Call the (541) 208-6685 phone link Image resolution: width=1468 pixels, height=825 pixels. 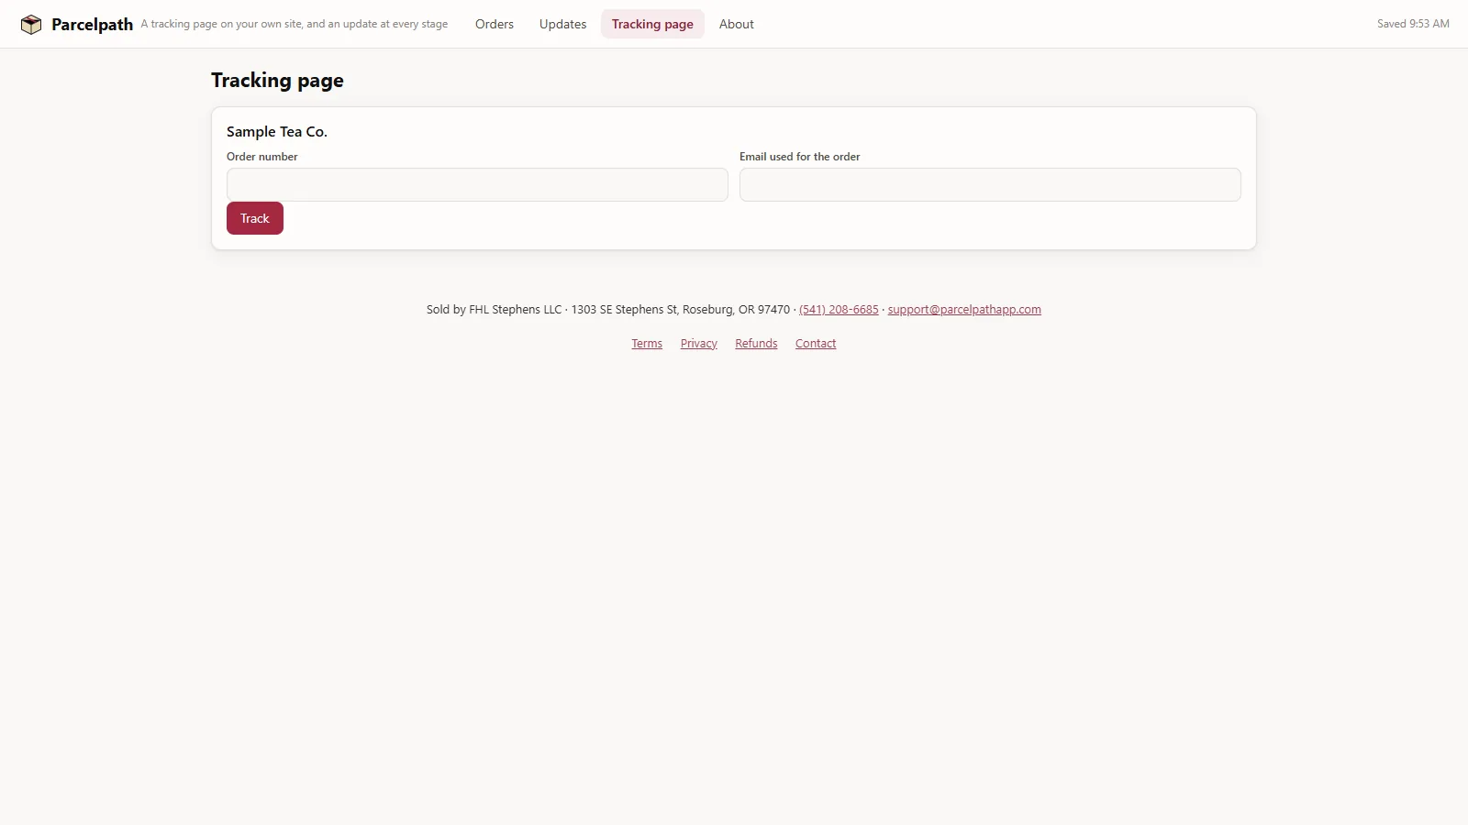click(x=839, y=310)
